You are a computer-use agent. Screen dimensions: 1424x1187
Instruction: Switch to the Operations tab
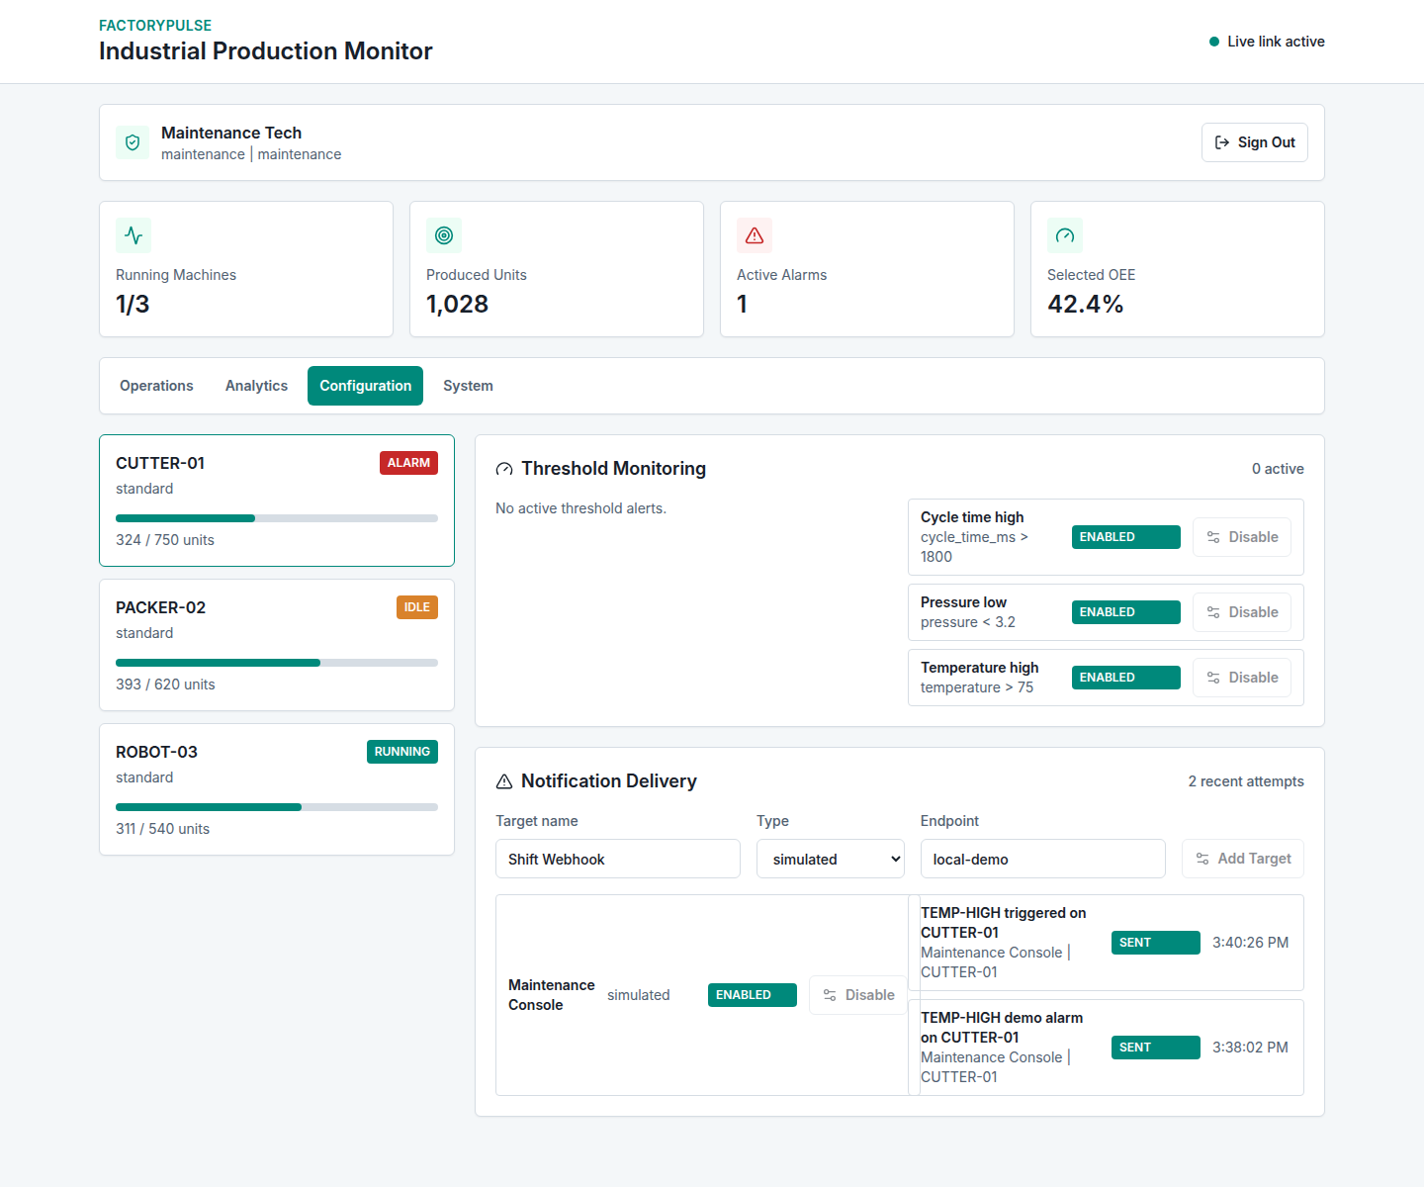coord(156,386)
